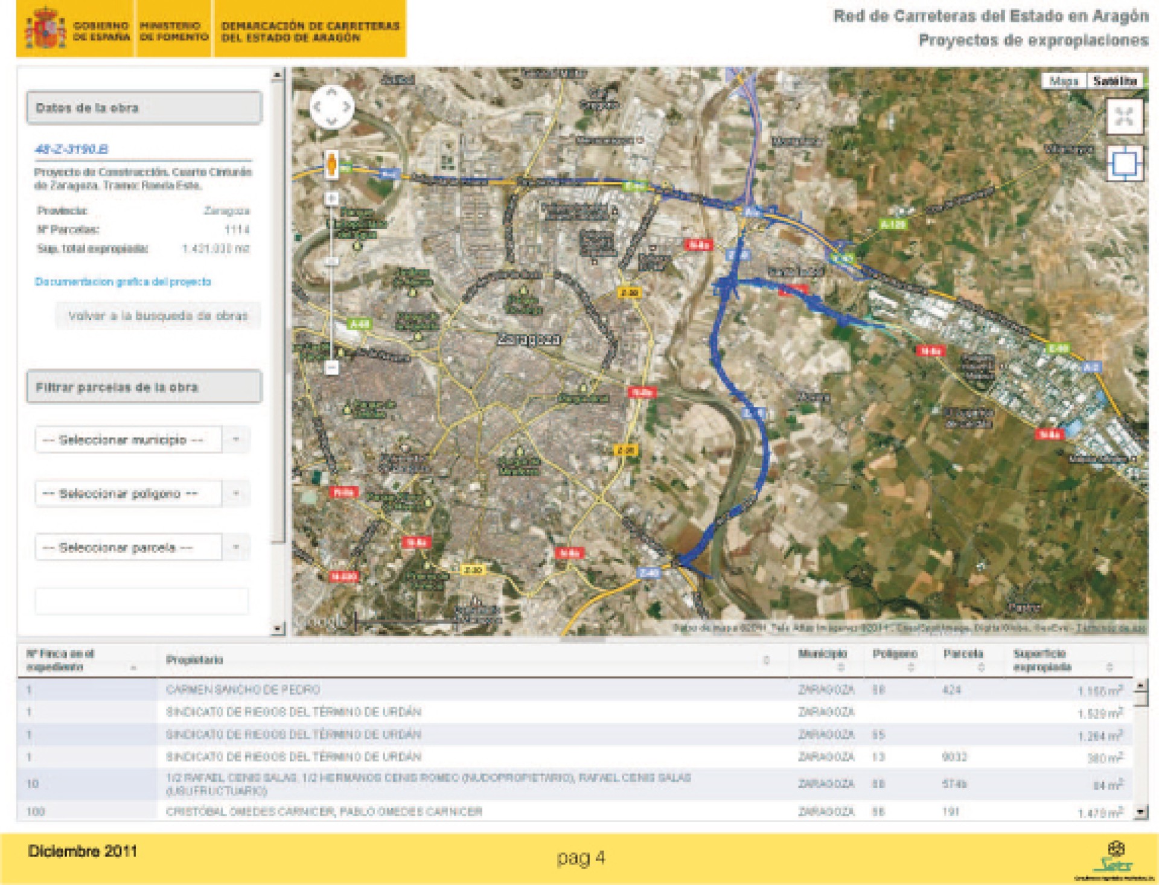Click left panel scrollbar down arrow
Screen dimensions: 1159x885
coord(277,629)
